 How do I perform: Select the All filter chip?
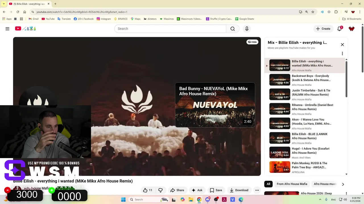[268, 184]
